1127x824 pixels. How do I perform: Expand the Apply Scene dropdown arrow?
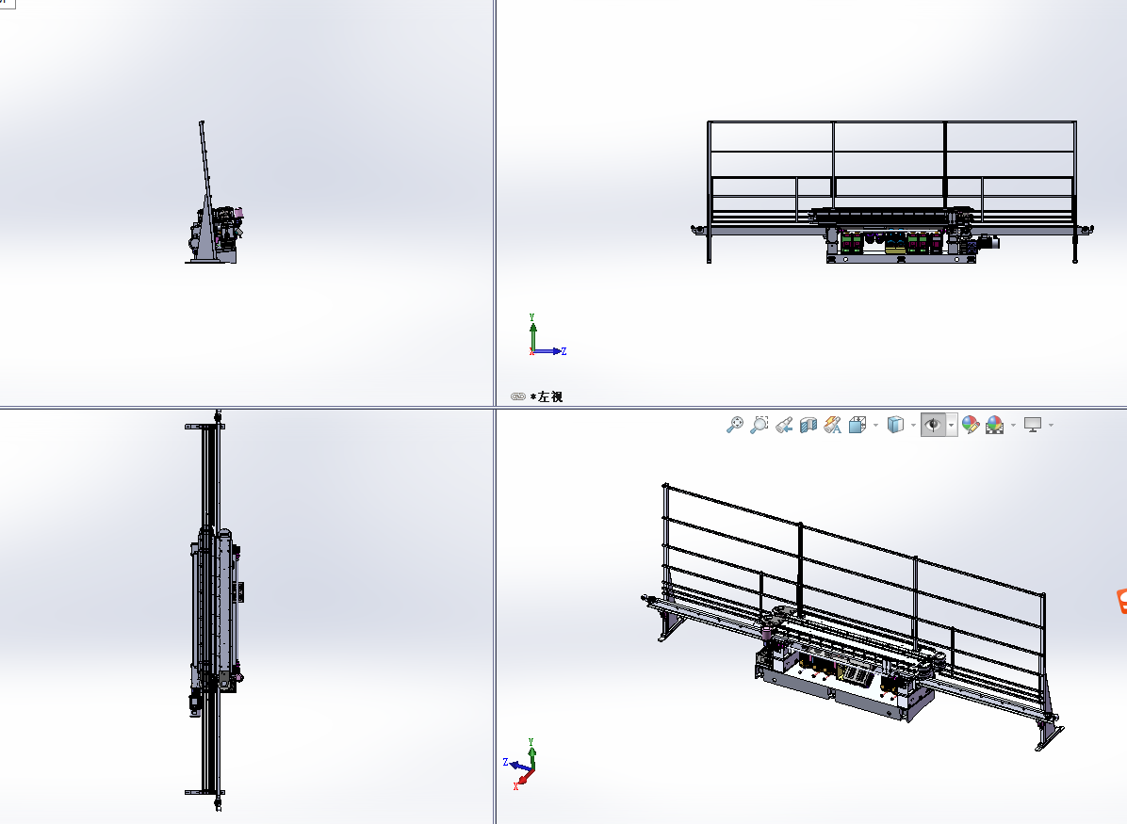(1013, 426)
